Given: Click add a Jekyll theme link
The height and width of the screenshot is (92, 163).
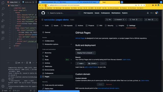Looking at the screenshot, I should coord(91,67).
